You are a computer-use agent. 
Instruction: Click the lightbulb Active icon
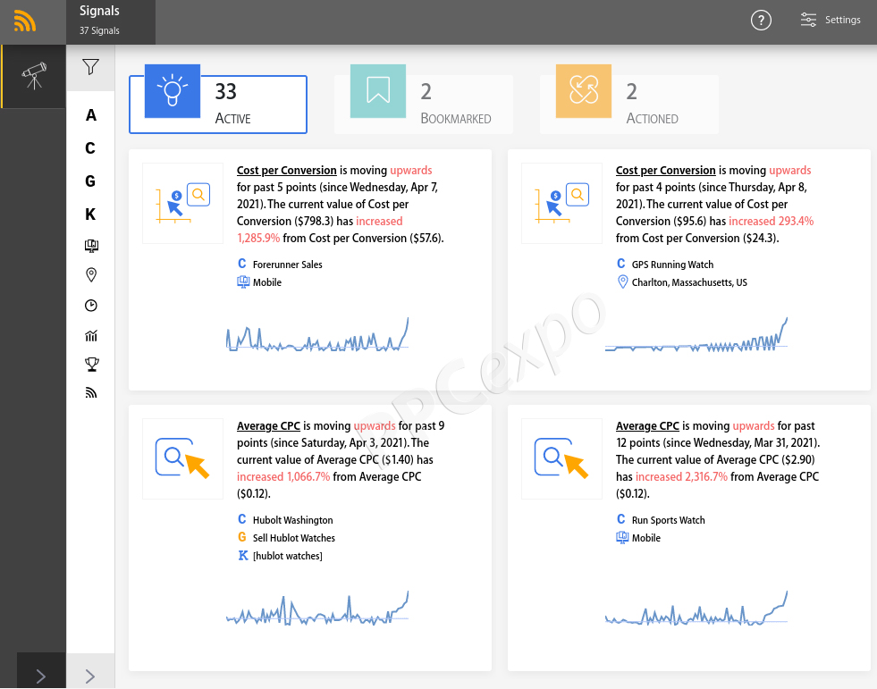(173, 91)
